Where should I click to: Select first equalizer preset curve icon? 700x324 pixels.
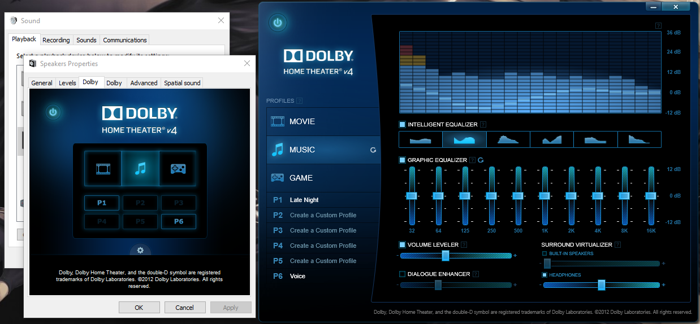[421, 139]
